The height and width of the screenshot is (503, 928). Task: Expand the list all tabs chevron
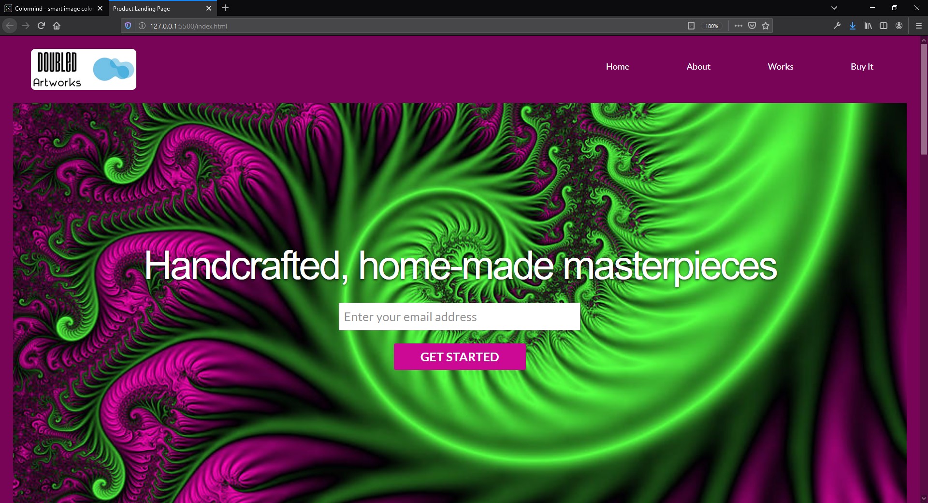point(834,8)
